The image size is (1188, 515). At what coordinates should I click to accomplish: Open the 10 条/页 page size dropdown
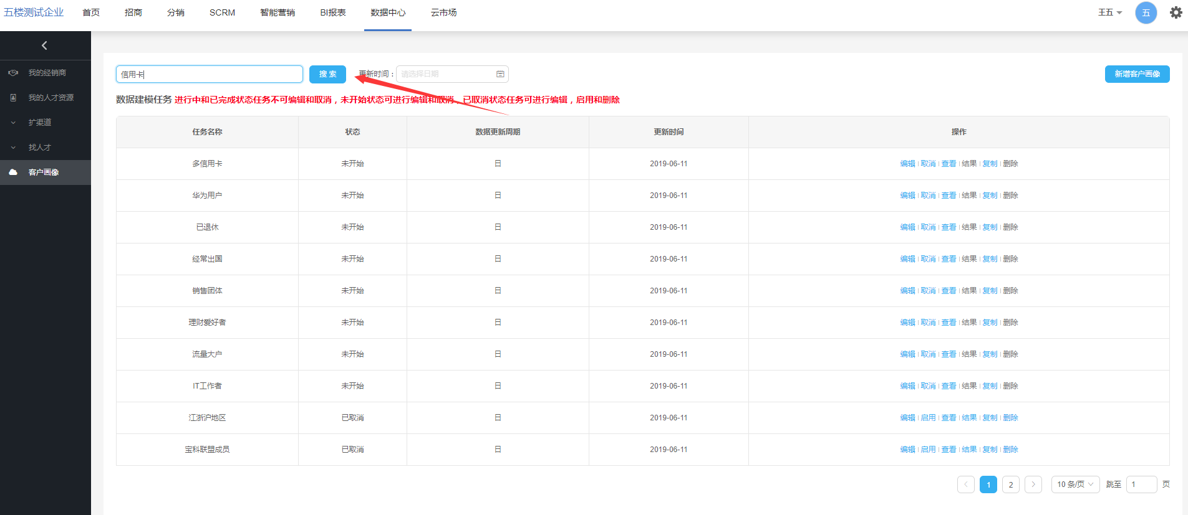point(1075,484)
